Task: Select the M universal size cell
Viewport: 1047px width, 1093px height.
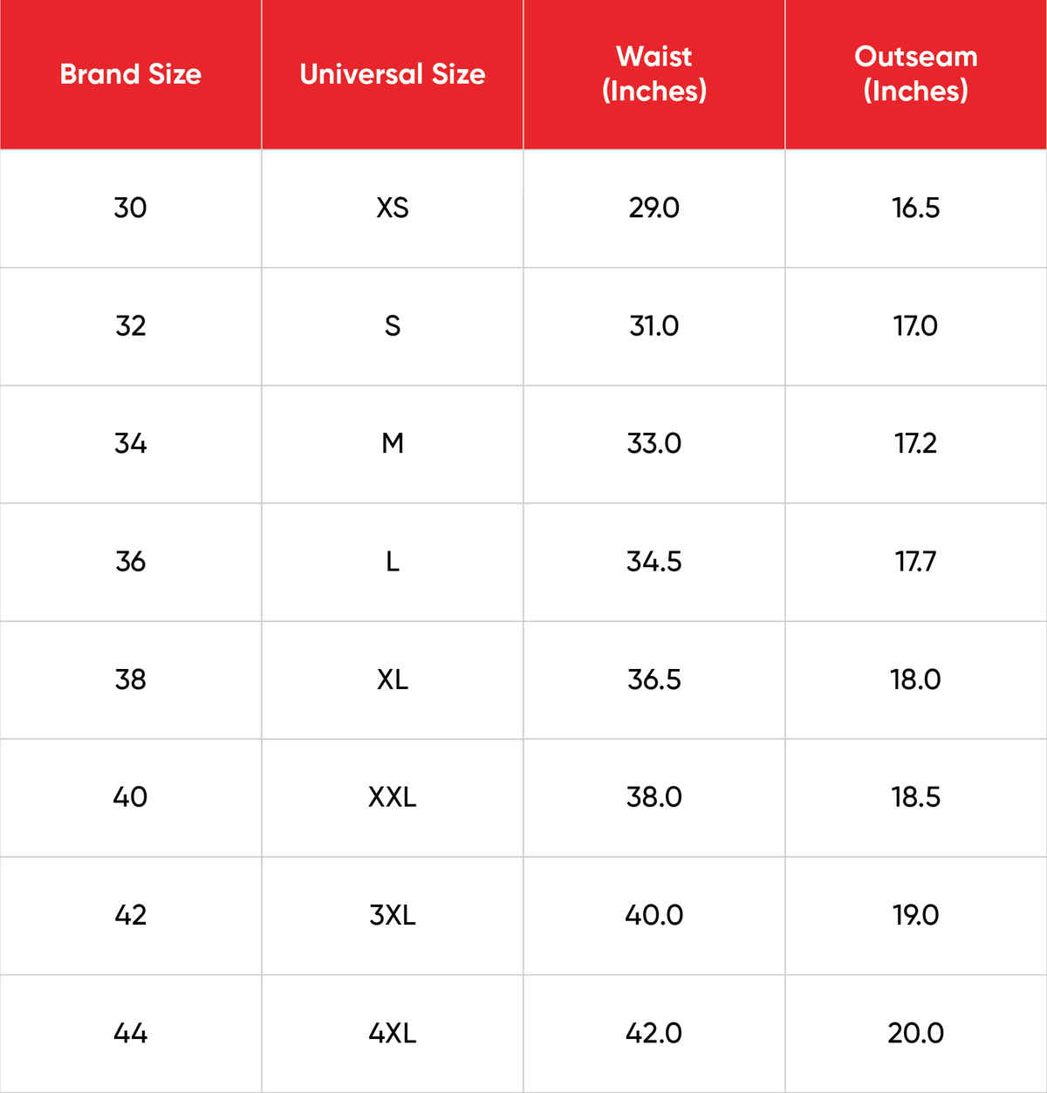Action: [x=392, y=443]
